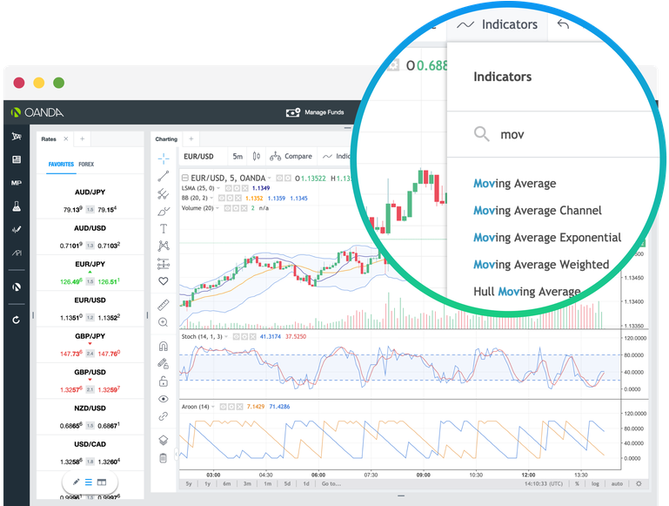This screenshot has width=669, height=506.
Task: Select Moving Average from results
Action: (x=514, y=184)
